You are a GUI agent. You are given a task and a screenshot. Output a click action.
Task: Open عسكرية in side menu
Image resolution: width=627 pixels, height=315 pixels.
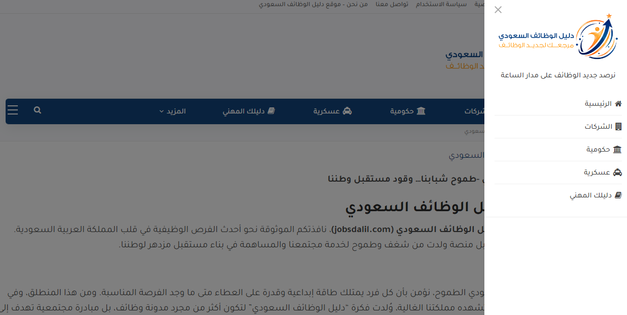click(558, 173)
